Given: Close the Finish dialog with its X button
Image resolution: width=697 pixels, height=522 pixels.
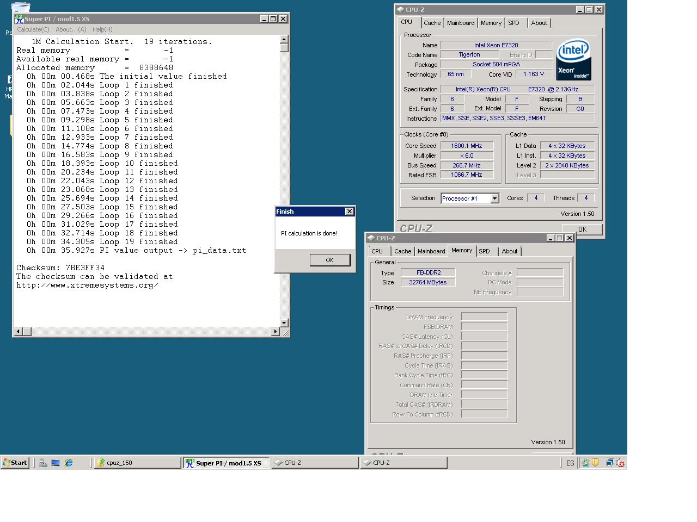Looking at the screenshot, I should pyautogui.click(x=350, y=212).
